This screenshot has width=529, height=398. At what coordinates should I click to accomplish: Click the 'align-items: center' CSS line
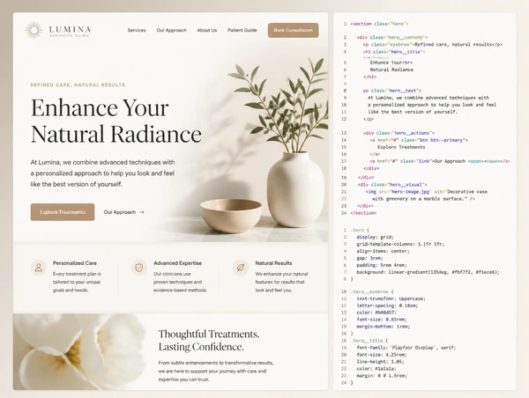(x=383, y=251)
